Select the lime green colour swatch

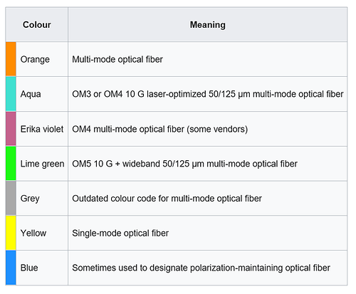click(11, 164)
